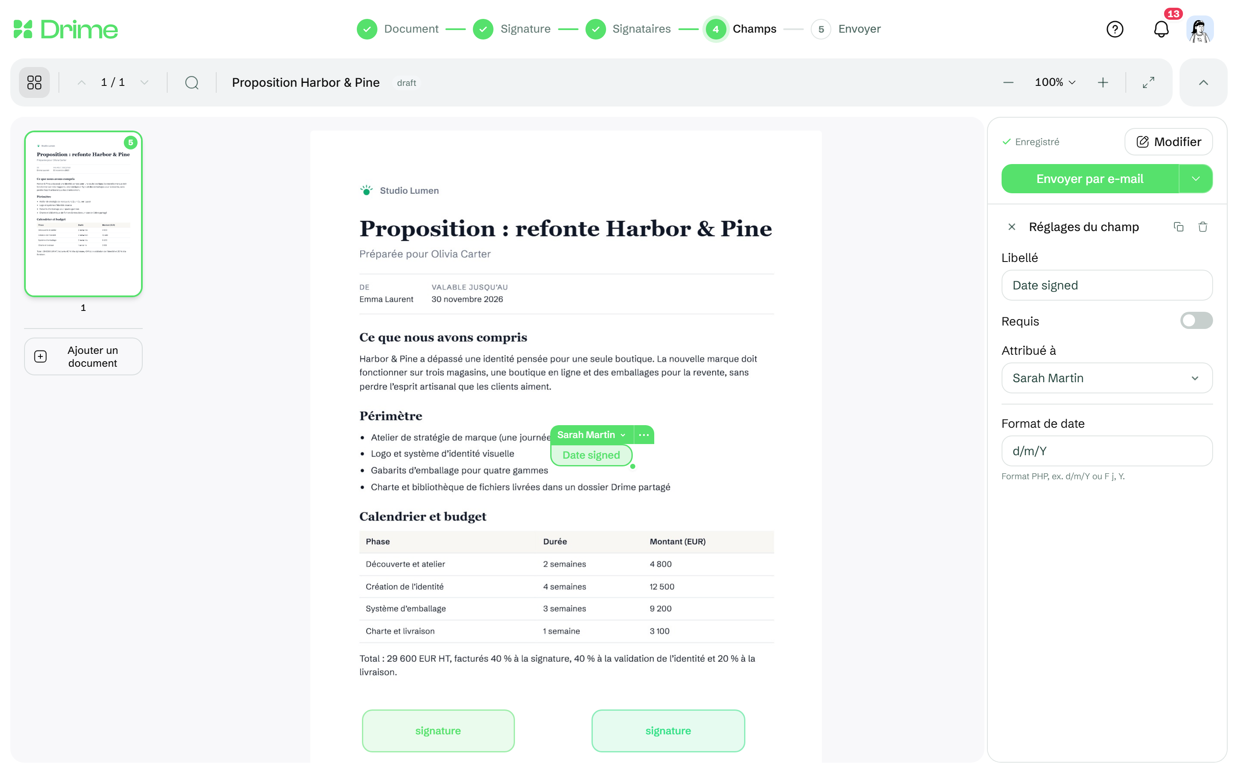Viewport: 1238px width, 773px height.
Task: Open the Attribué à Sarah Martin dropdown
Action: pyautogui.click(x=1106, y=378)
